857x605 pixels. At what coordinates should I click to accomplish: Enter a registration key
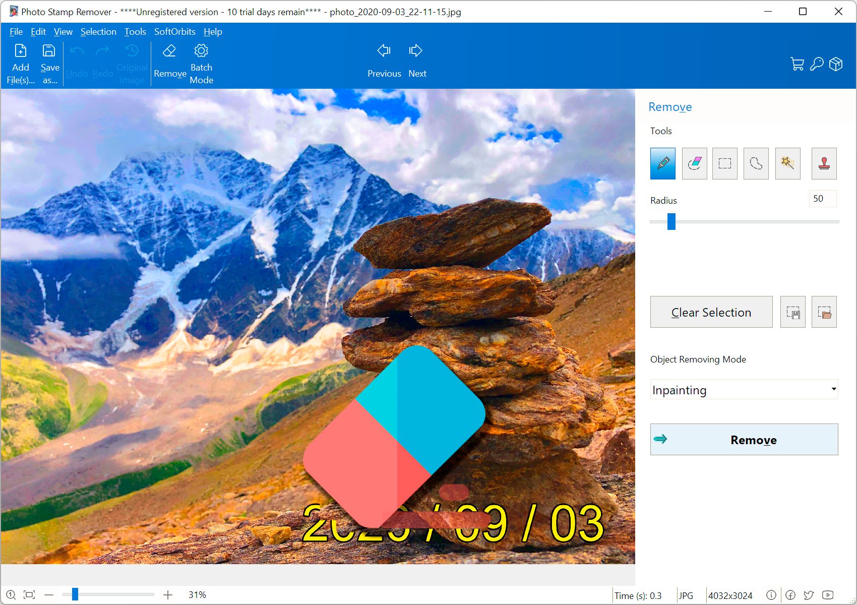coord(817,64)
